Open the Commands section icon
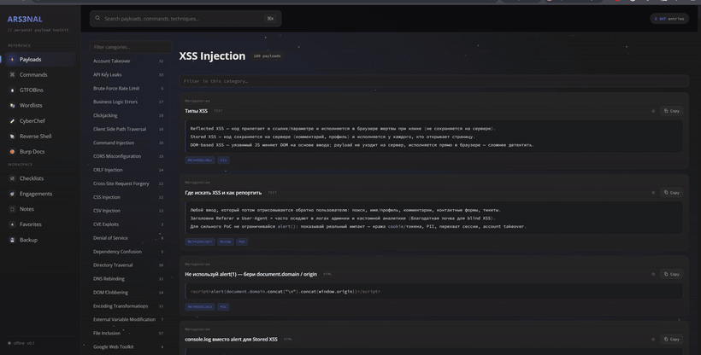701x355 pixels. 12,74
